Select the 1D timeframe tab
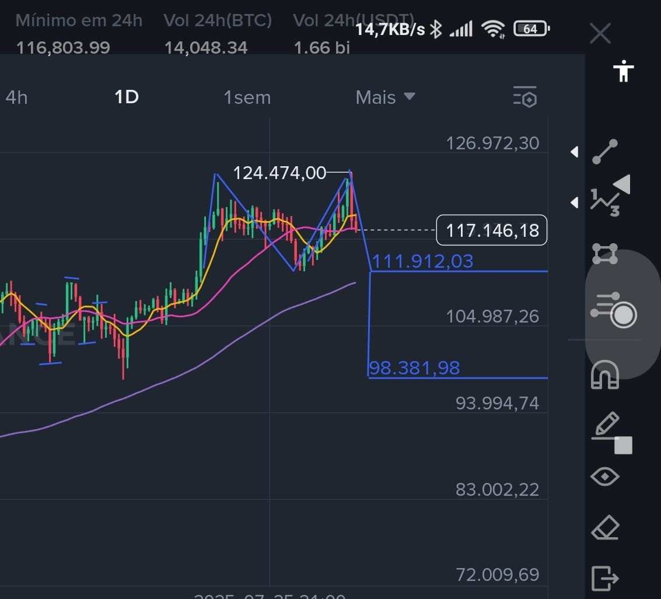 (127, 97)
